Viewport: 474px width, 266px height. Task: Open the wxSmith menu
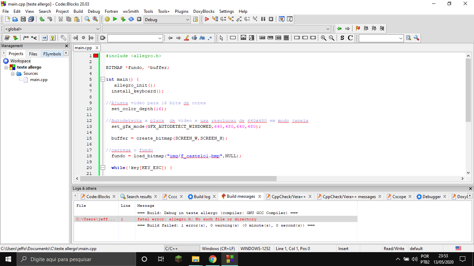[131, 11]
